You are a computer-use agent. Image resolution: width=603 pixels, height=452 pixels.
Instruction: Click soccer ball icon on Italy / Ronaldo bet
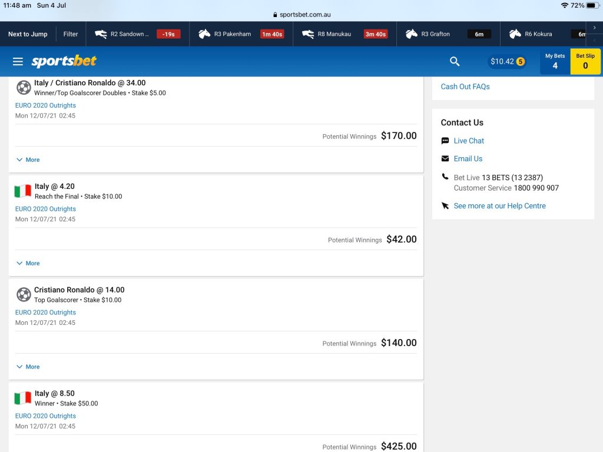coord(24,88)
